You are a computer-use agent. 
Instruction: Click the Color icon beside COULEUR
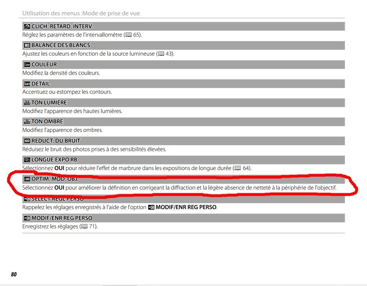[27, 65]
